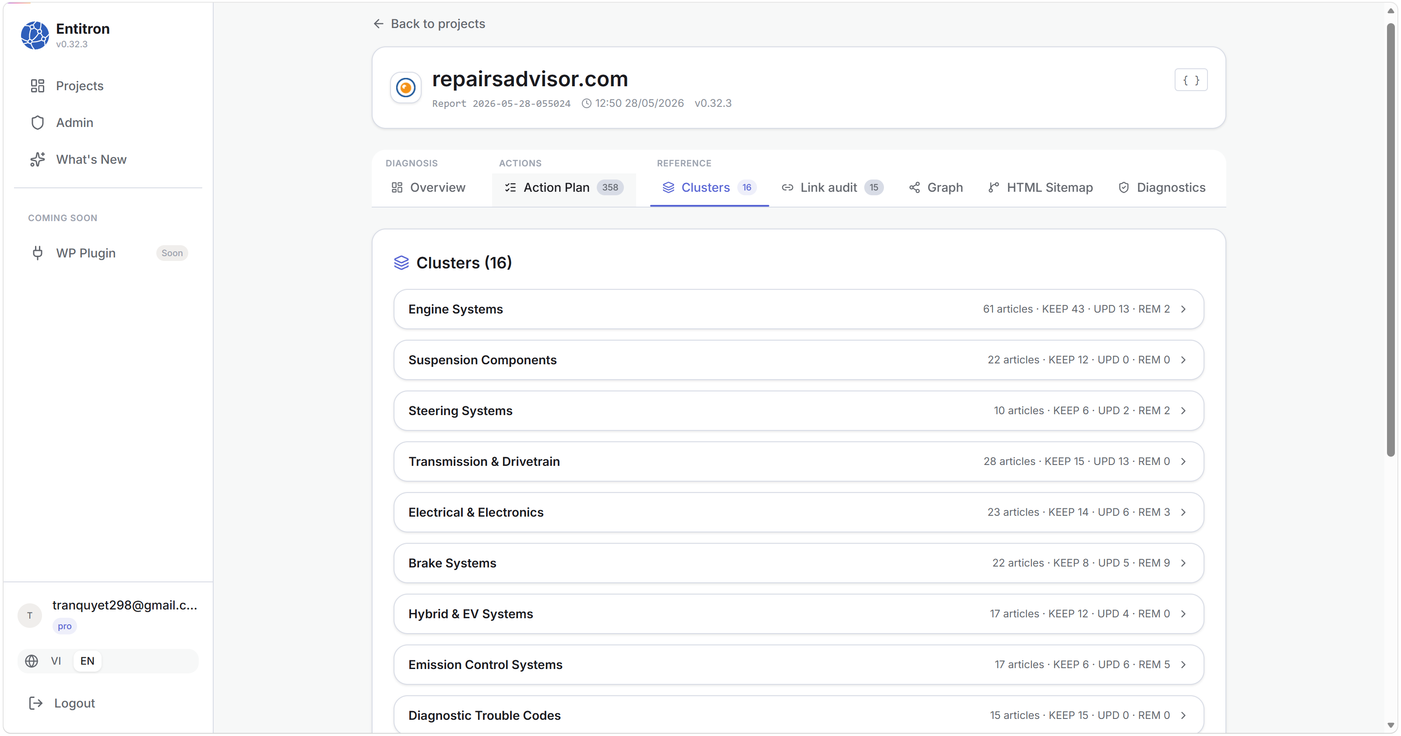Click the report ID 2026-05-28-055024
This screenshot has width=1401, height=736.
(x=521, y=103)
